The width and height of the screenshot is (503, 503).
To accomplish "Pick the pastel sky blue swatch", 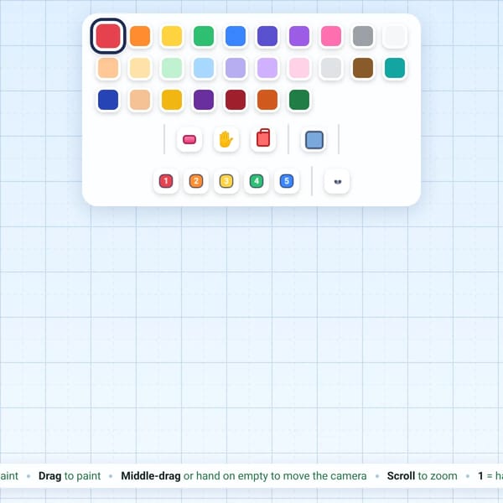I will click(204, 68).
